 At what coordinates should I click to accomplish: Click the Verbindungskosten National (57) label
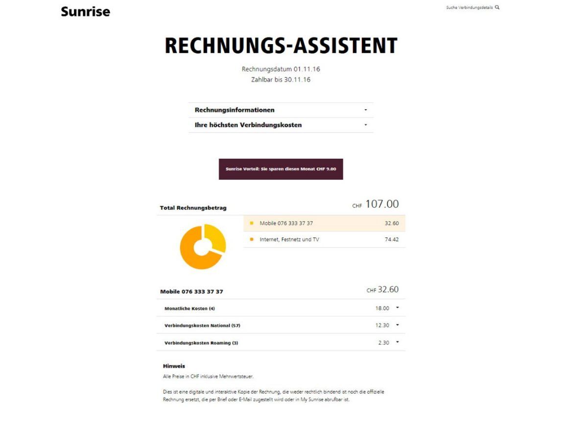click(202, 326)
